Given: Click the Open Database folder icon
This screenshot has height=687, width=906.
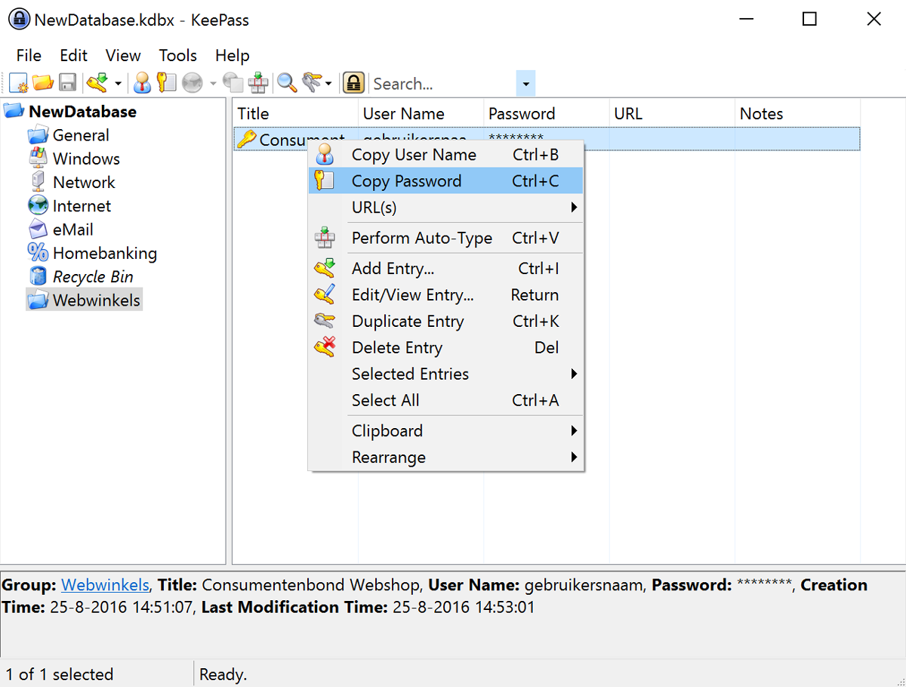Looking at the screenshot, I should [42, 83].
